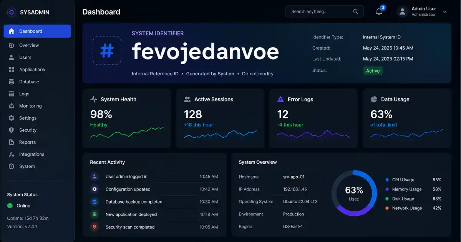Click the IP address '192.168.1.45'
The height and width of the screenshot is (242, 461).
pos(295,189)
